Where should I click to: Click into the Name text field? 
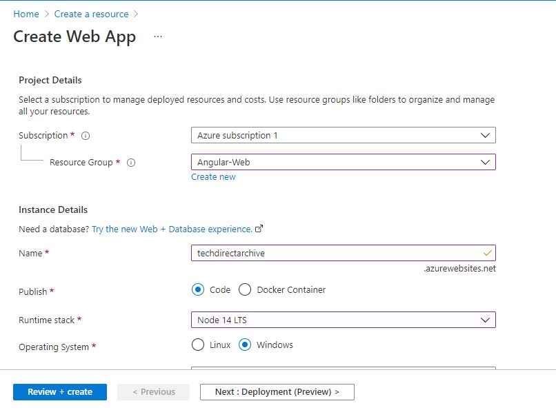(x=331, y=253)
